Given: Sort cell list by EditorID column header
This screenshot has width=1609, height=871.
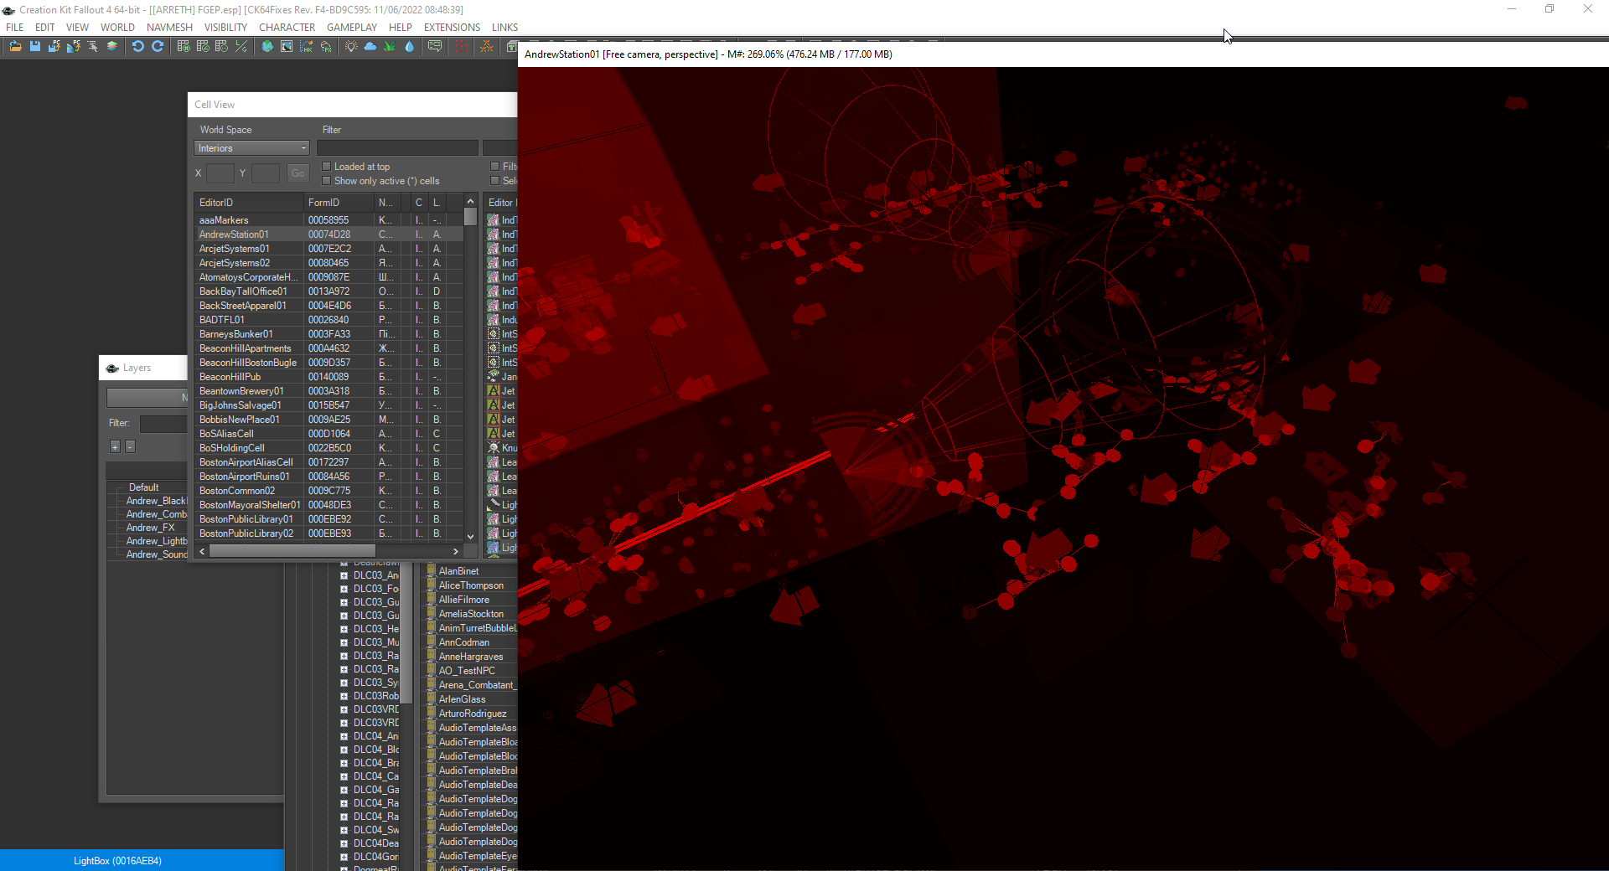Looking at the screenshot, I should 249,203.
